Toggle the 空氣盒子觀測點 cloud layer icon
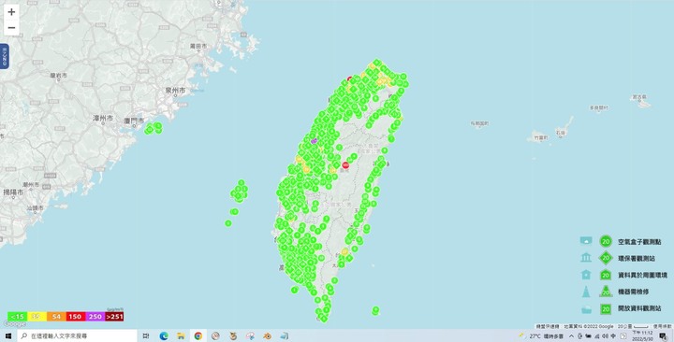 point(586,241)
